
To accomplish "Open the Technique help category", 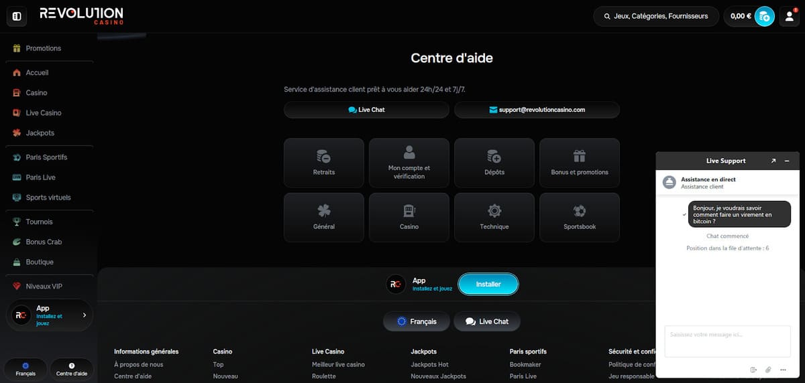I will [494, 217].
